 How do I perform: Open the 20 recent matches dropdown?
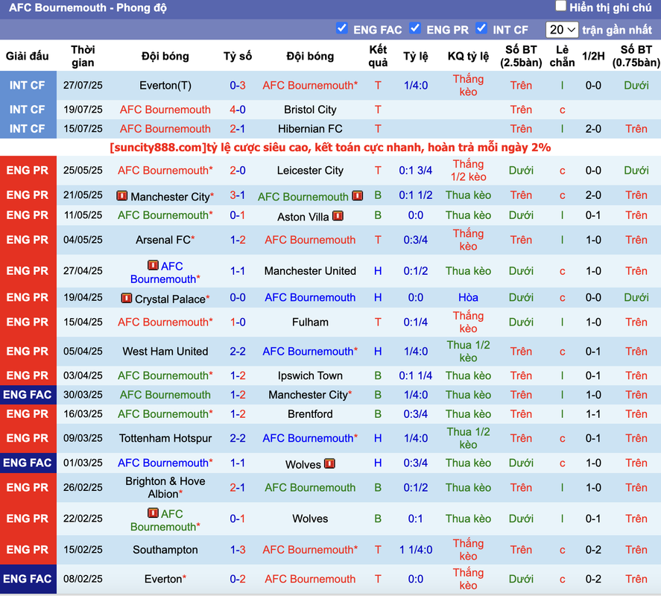tap(561, 30)
